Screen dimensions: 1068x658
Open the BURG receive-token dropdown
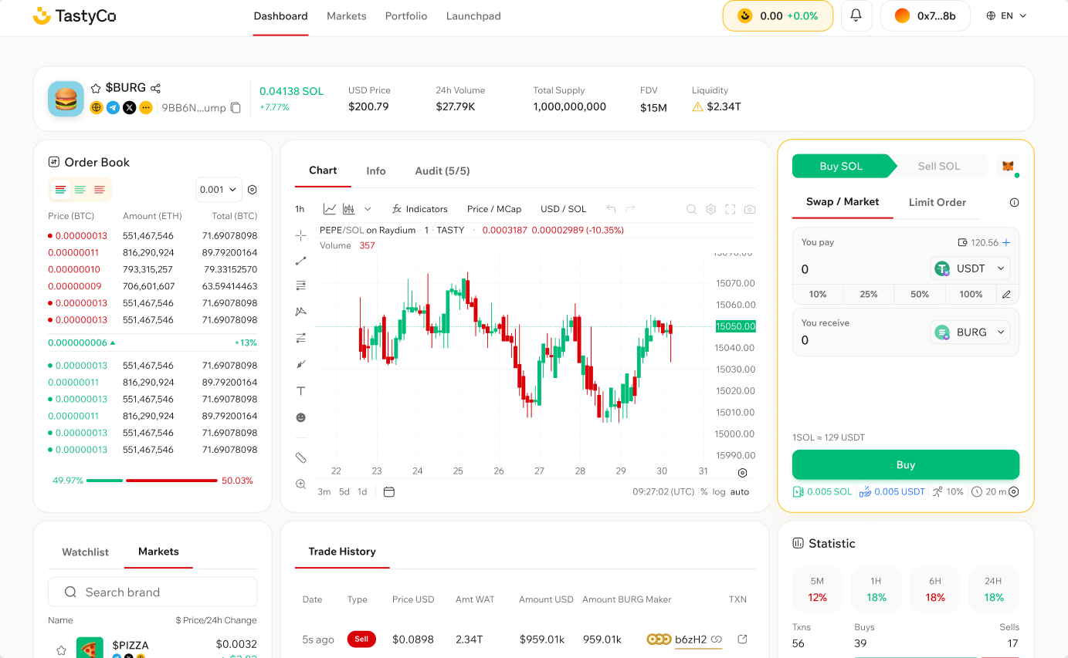coord(970,332)
